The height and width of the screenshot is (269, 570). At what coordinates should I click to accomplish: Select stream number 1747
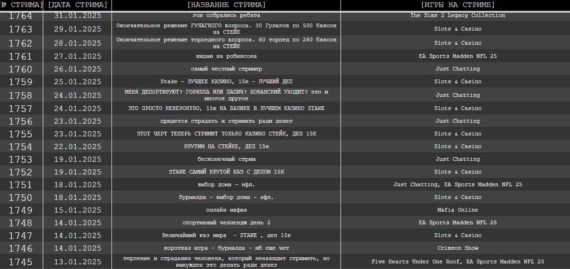21,236
